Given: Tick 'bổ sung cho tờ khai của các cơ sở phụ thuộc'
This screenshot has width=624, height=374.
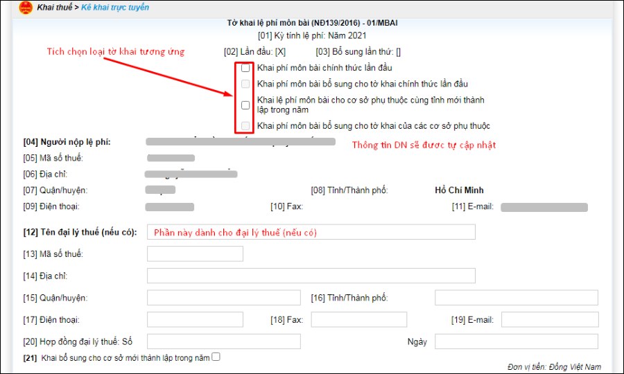Looking at the screenshot, I should tap(245, 126).
